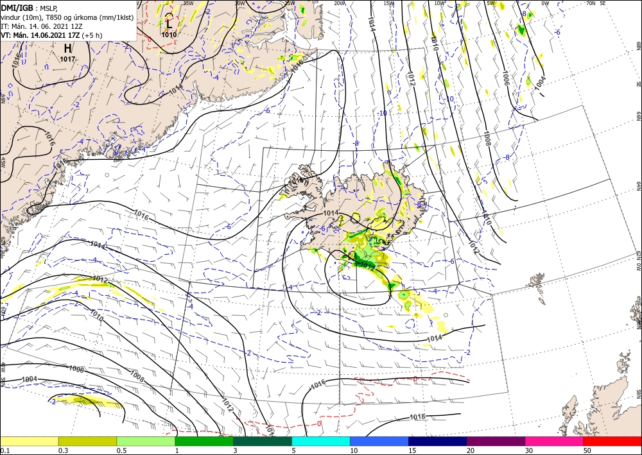Click the legend value label 0.3
Viewport: 642px width, 455px height.
click(62, 451)
